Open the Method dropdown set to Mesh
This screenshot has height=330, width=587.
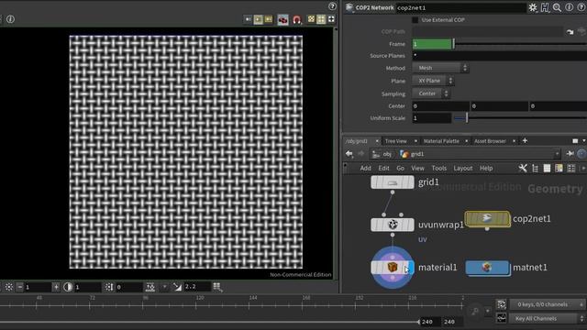click(x=440, y=68)
